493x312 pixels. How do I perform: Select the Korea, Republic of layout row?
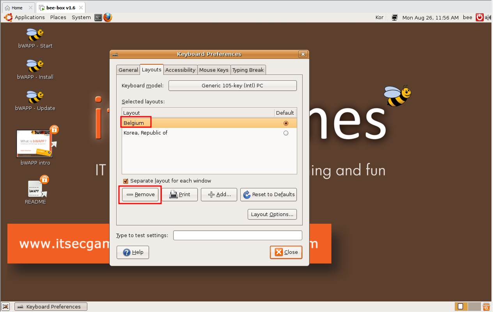tap(209, 133)
